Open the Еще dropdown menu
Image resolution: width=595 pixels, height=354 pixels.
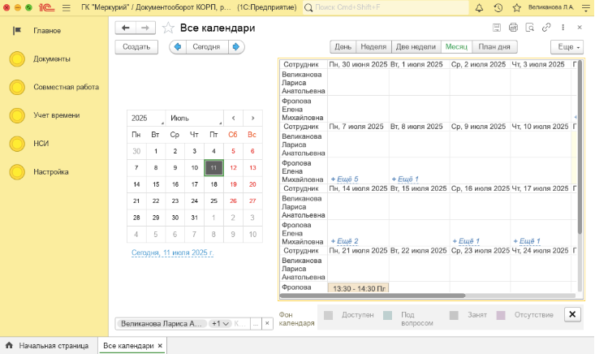pos(567,47)
